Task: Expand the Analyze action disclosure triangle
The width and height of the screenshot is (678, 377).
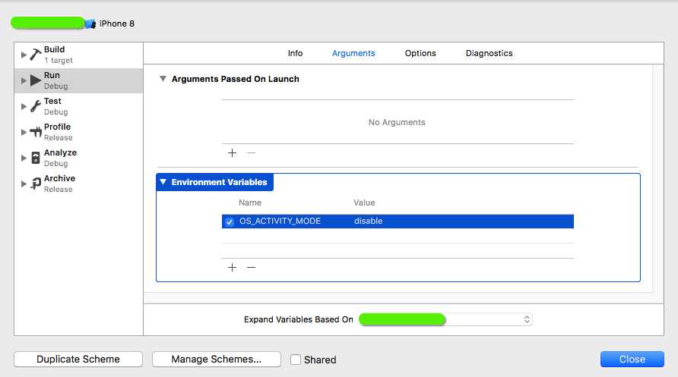Action: click(x=24, y=158)
